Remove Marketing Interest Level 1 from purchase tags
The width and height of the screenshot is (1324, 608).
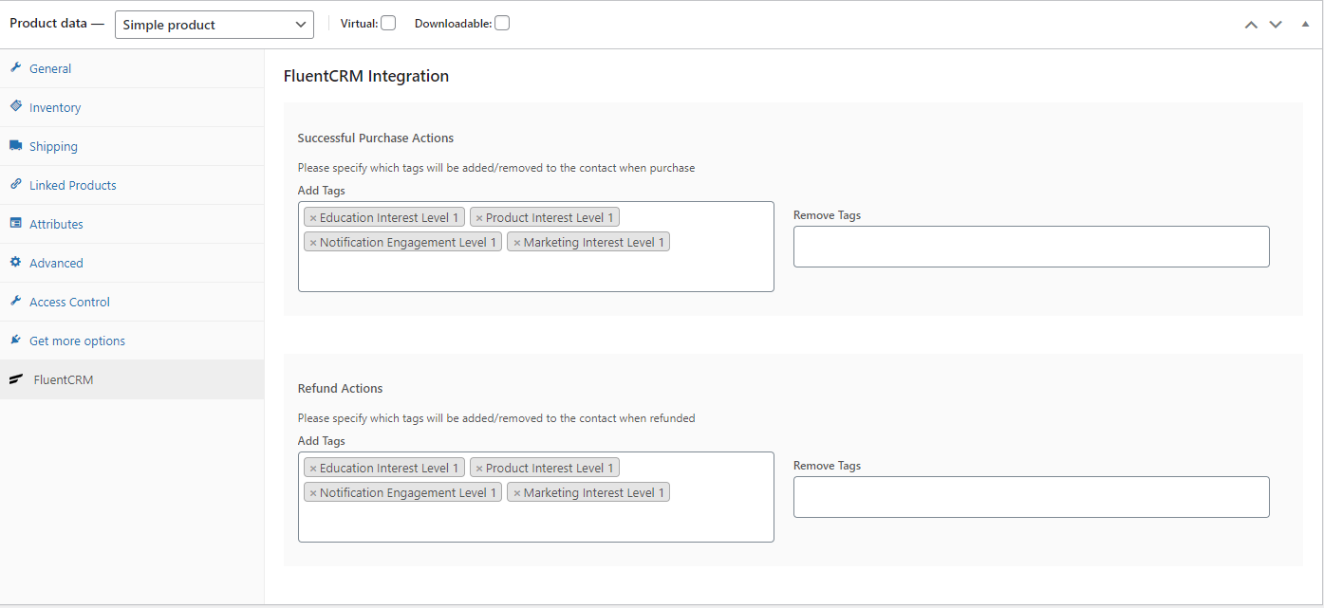coord(517,243)
